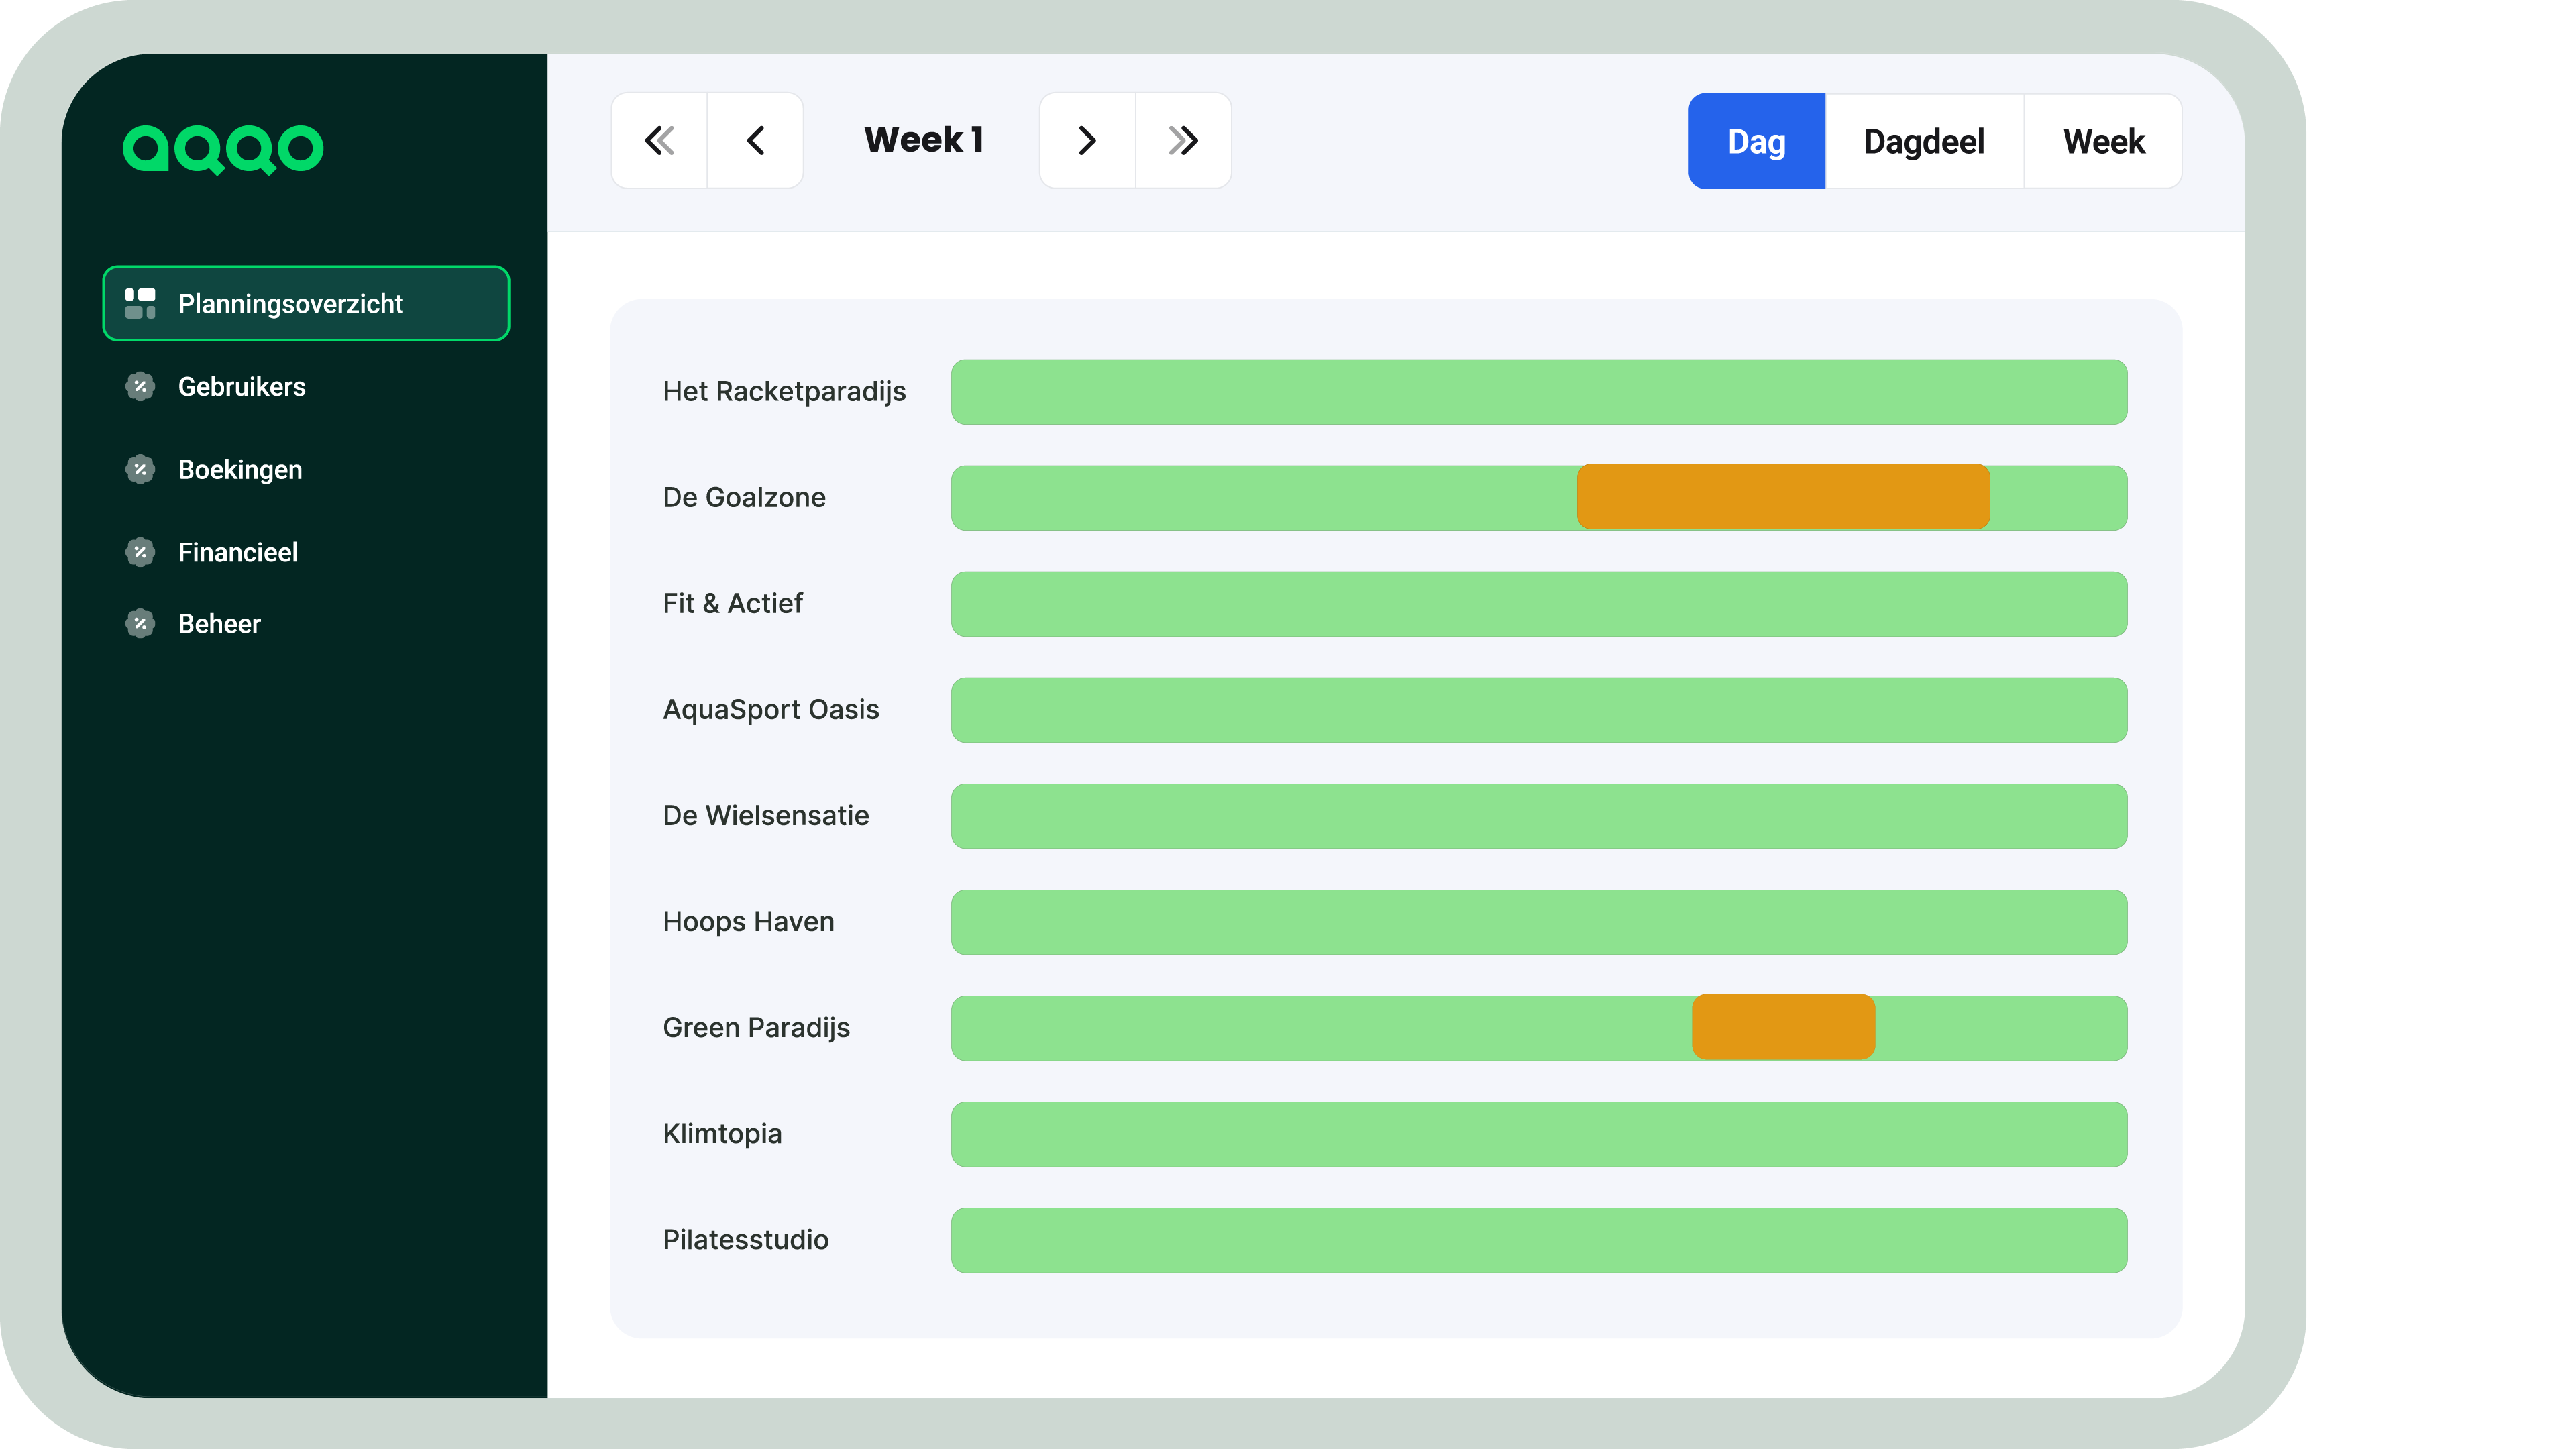Click the De Wielsensatie label
2576x1449 pixels.
(x=766, y=815)
